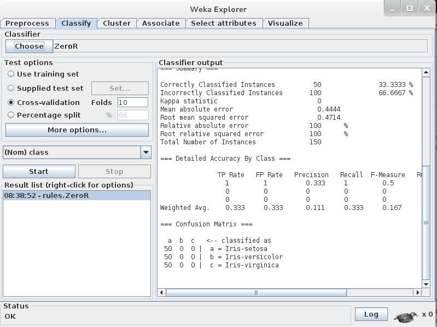This screenshot has height=327, width=437.
Task: Click the output scroll left arrow
Action: point(162,293)
